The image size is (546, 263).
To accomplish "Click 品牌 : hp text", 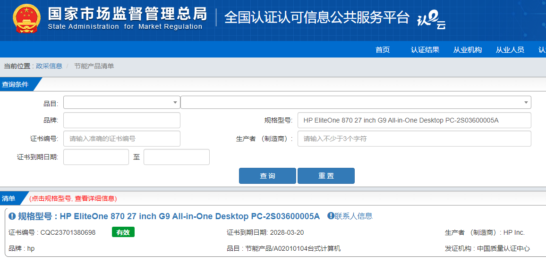I will click(22, 249).
